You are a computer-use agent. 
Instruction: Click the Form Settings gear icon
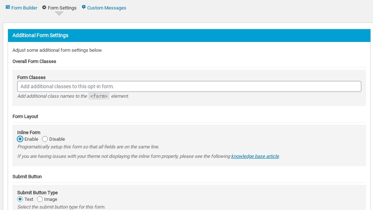44,7
